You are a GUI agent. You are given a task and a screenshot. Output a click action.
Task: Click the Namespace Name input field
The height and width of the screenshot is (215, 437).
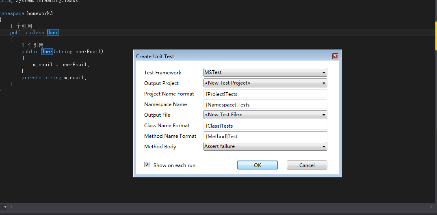[265, 104]
